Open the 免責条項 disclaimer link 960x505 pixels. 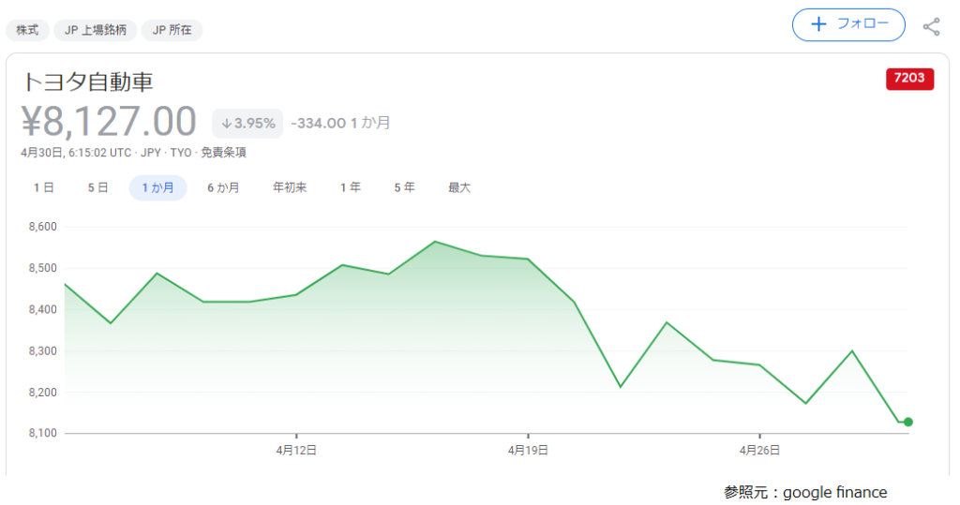(223, 153)
